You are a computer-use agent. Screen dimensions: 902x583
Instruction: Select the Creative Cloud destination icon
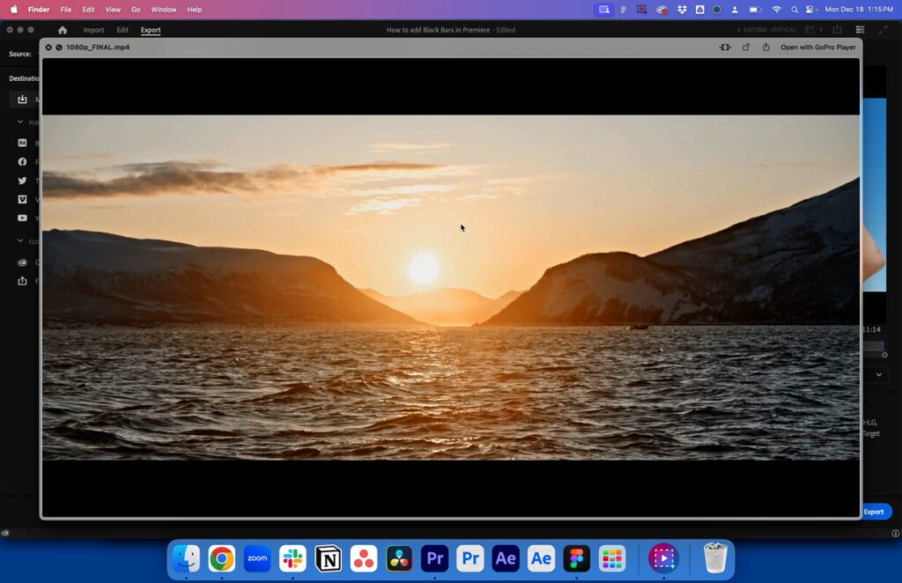point(22,262)
